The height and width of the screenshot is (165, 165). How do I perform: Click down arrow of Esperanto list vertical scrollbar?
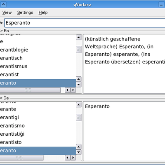78,152
